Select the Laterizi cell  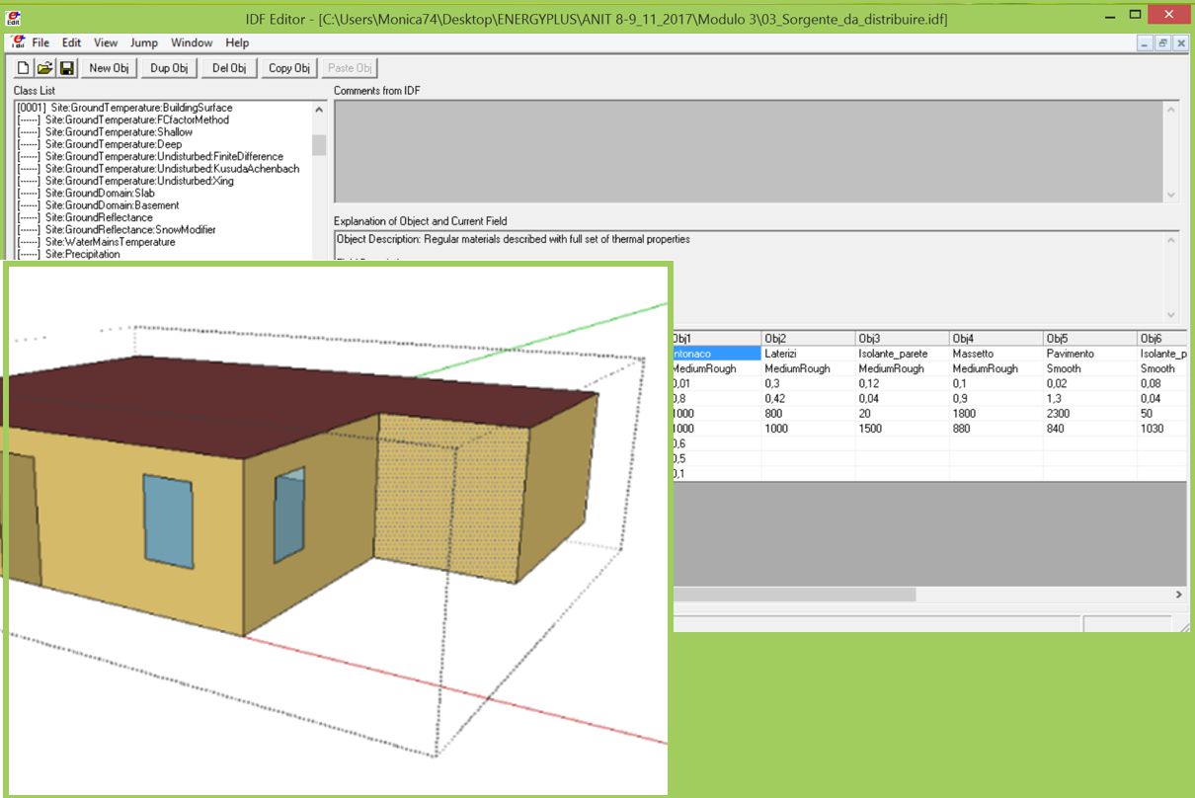click(808, 354)
